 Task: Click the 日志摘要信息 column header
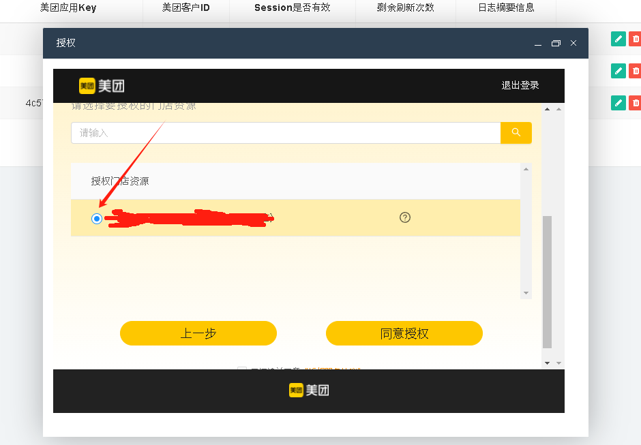tap(506, 7)
